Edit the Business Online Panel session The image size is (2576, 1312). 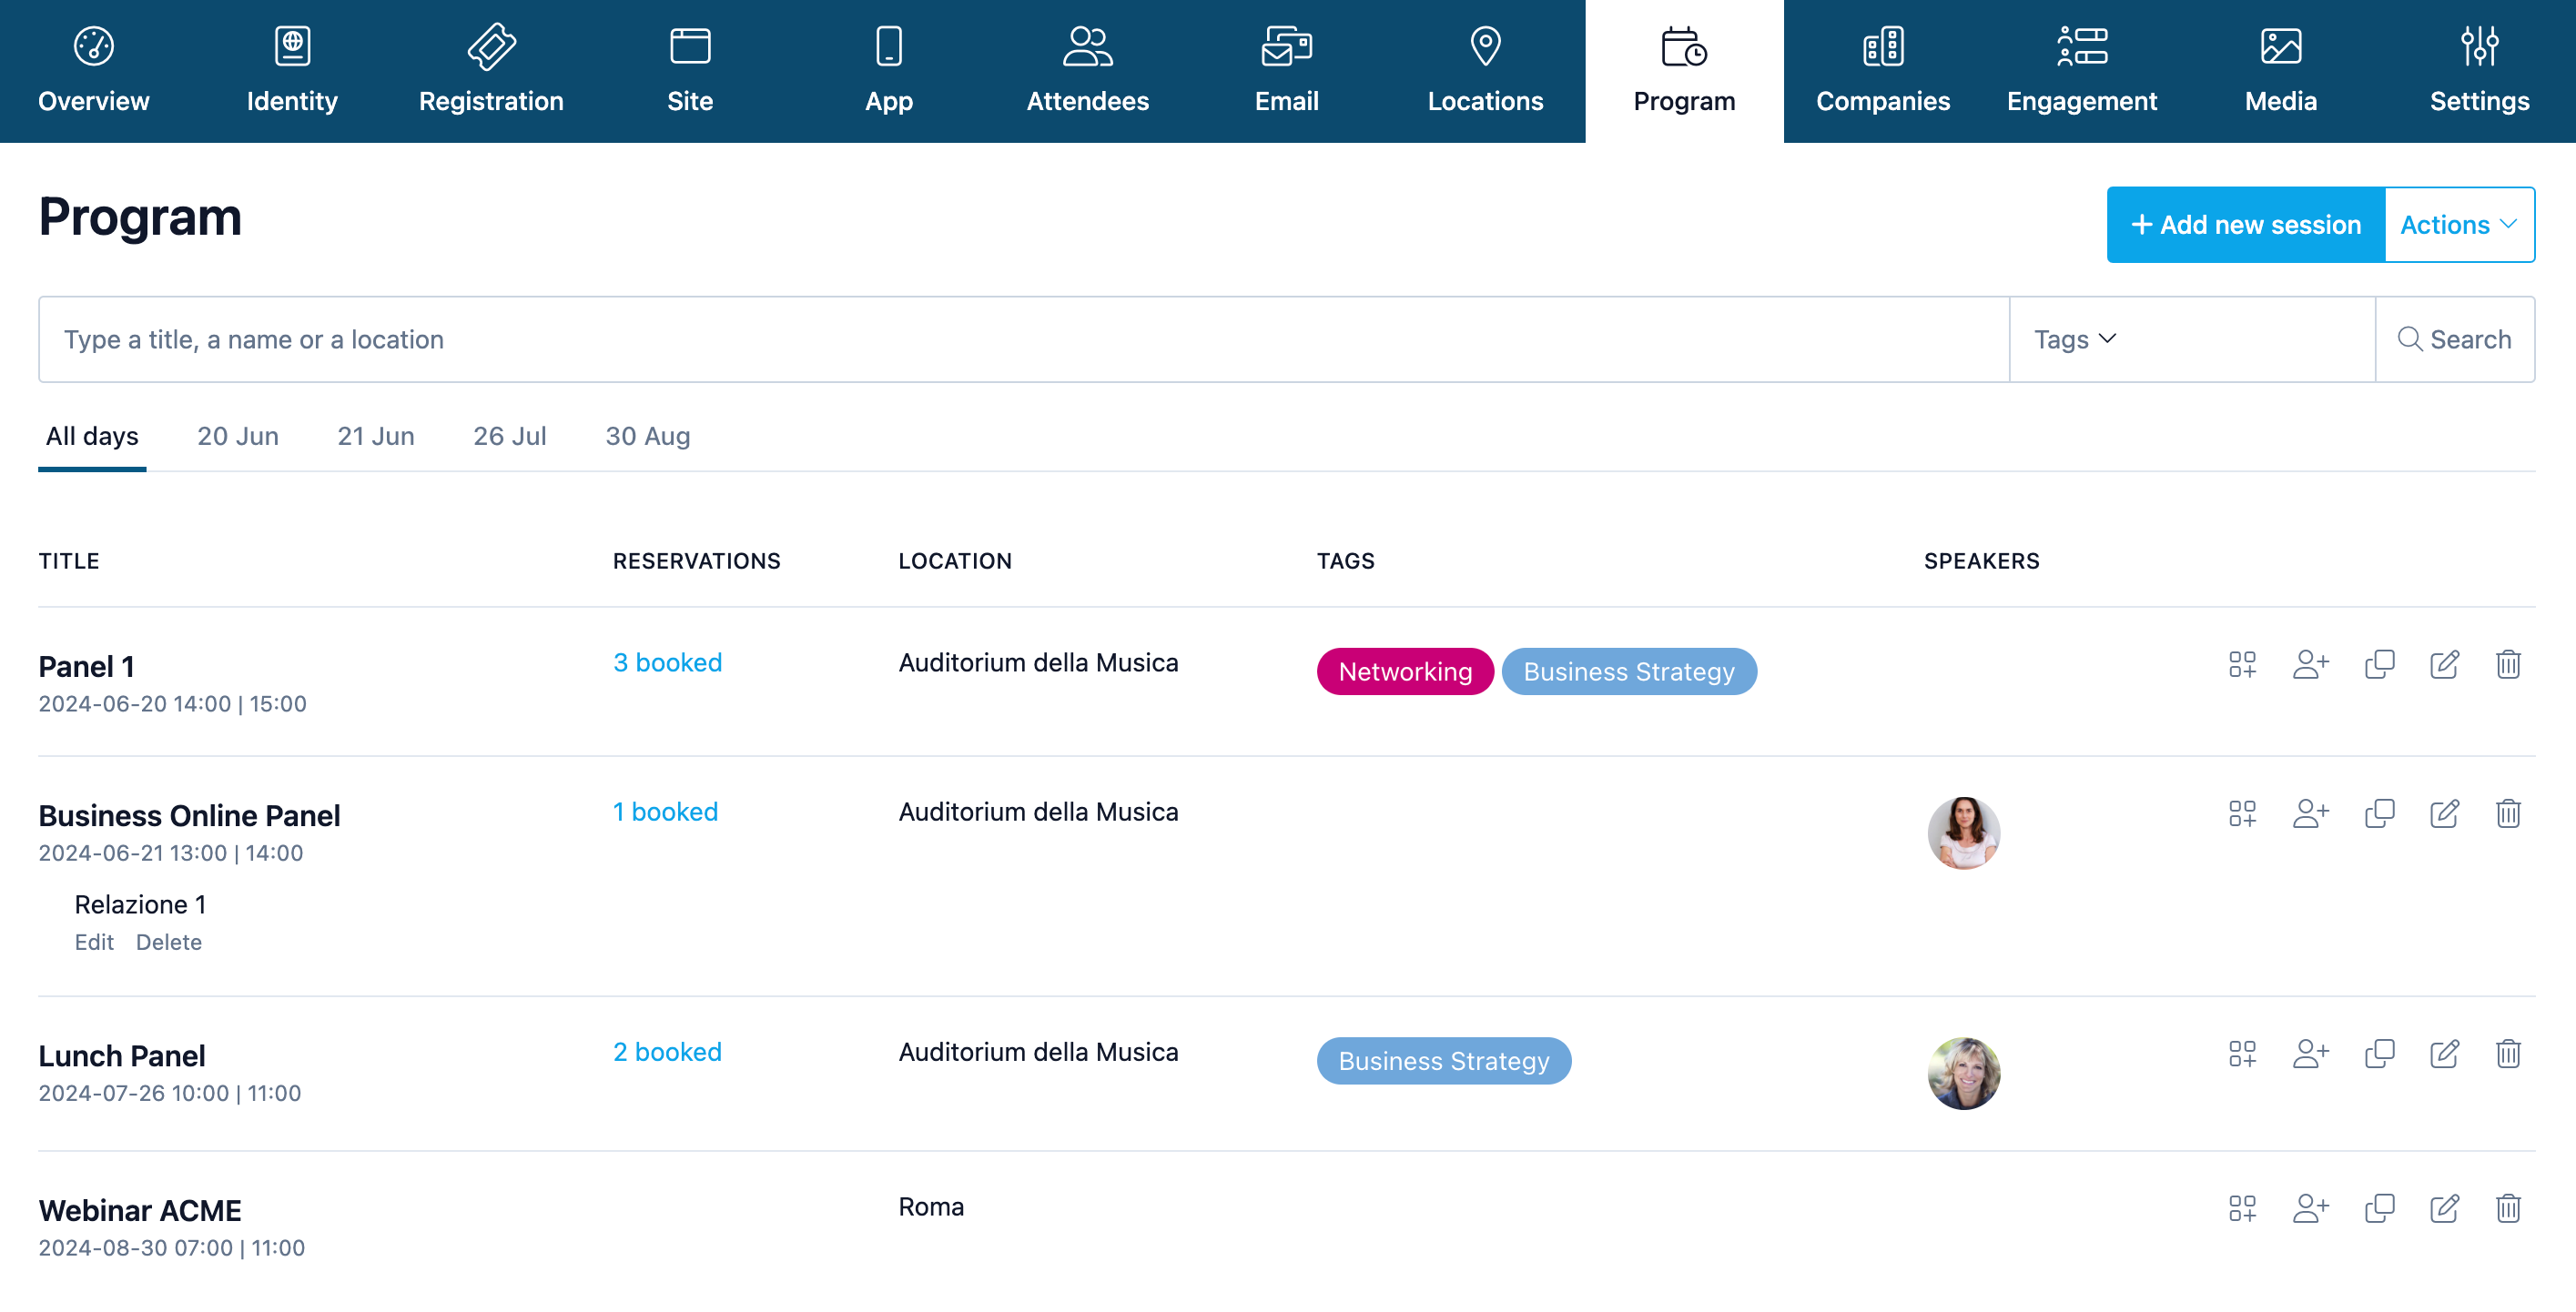[2444, 813]
